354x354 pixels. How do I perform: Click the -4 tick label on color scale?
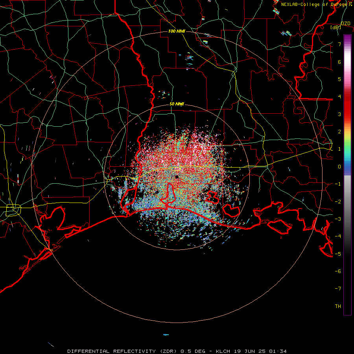338,236
